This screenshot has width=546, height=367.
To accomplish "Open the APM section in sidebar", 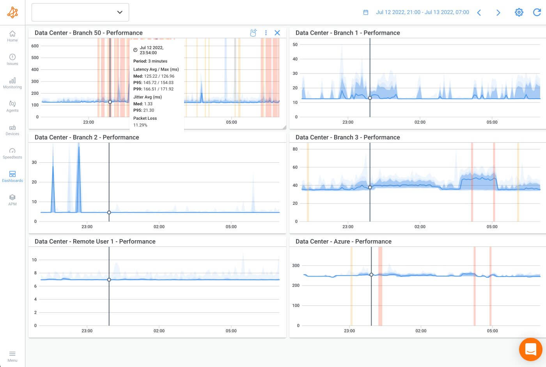I will [12, 200].
